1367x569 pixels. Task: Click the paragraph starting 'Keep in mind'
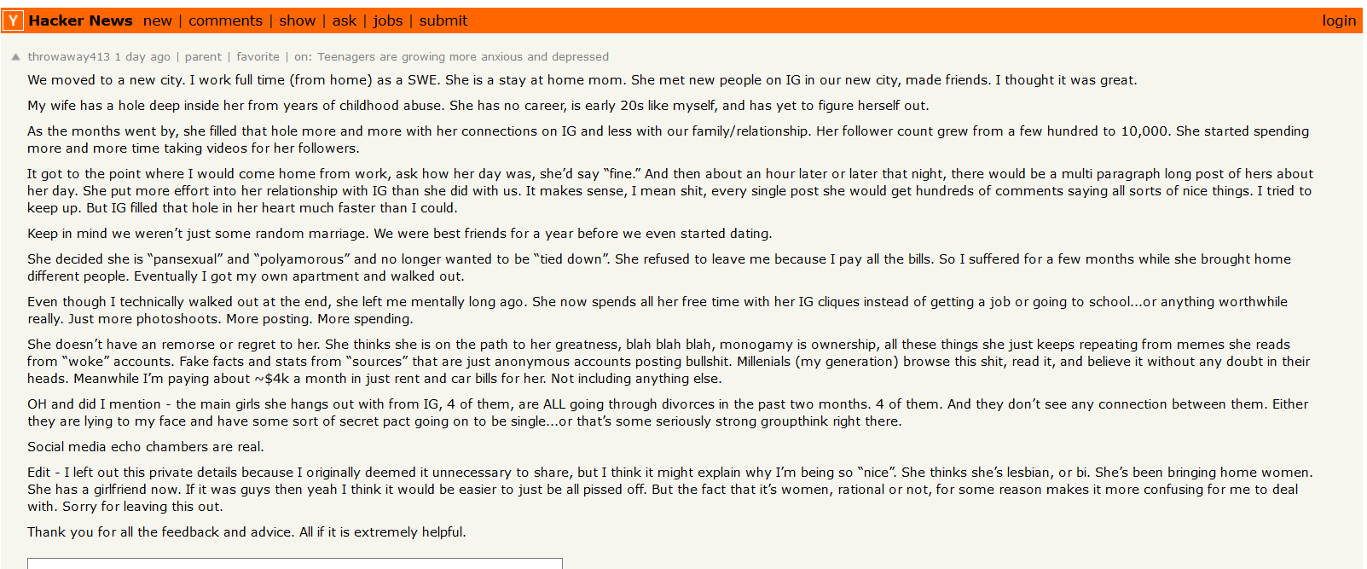(399, 234)
